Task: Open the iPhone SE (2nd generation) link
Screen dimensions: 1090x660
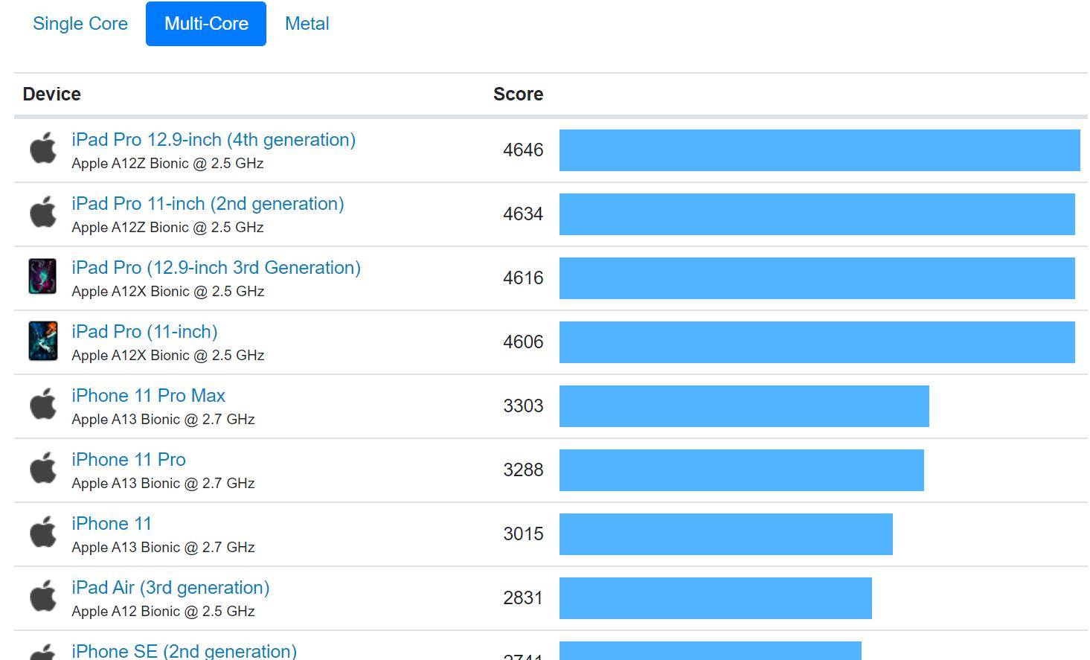Action: [x=184, y=651]
